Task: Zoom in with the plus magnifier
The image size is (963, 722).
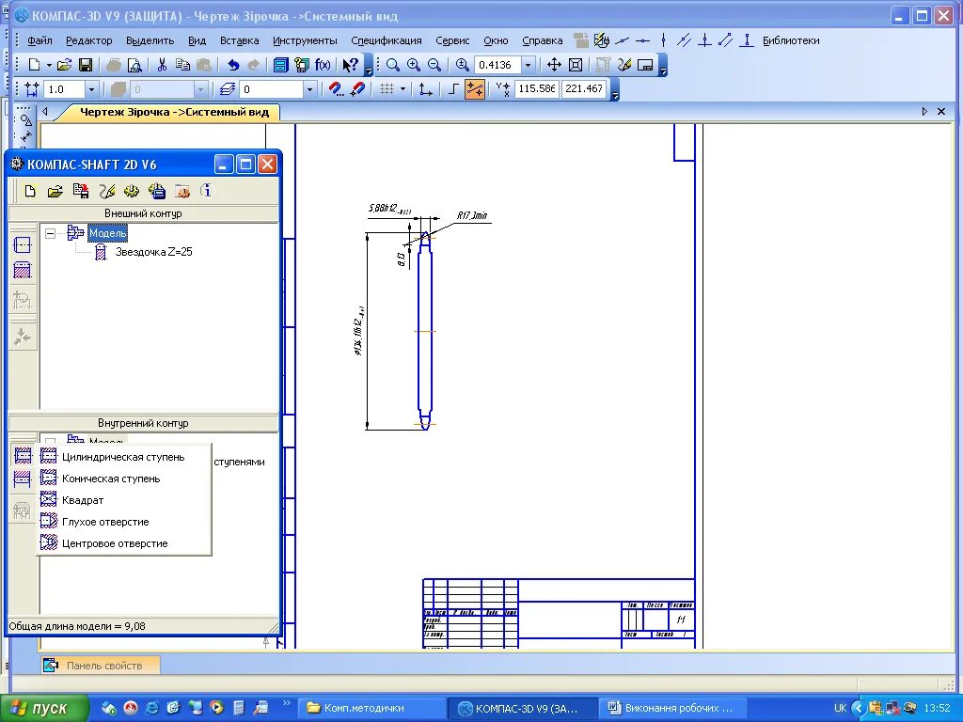Action: coord(414,65)
